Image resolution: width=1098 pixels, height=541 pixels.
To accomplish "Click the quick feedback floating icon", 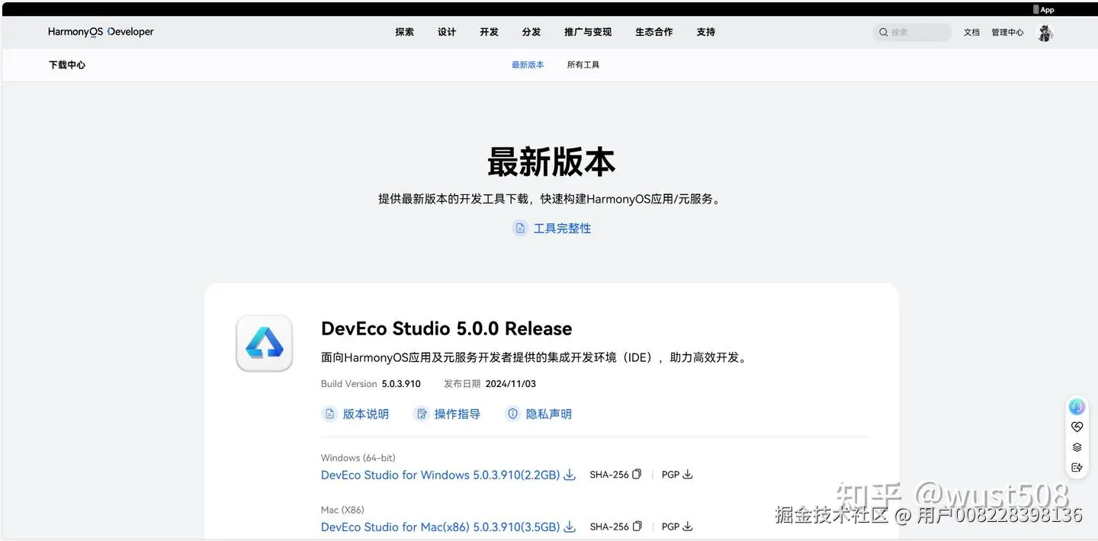I will coord(1077,467).
